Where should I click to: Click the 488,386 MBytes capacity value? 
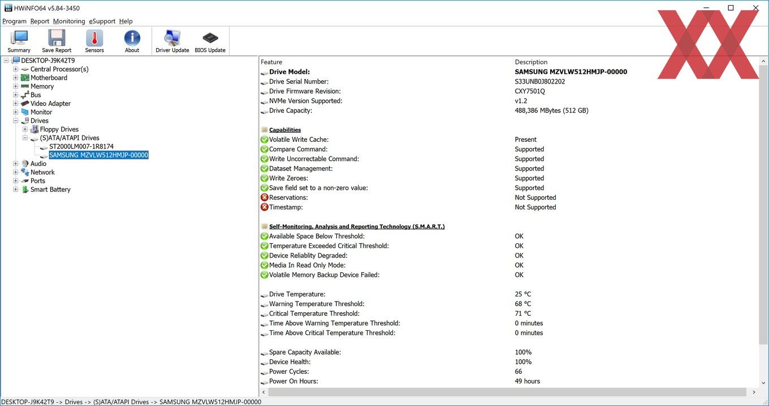click(551, 111)
